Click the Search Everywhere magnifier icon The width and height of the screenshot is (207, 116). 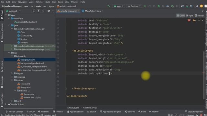(197, 6)
